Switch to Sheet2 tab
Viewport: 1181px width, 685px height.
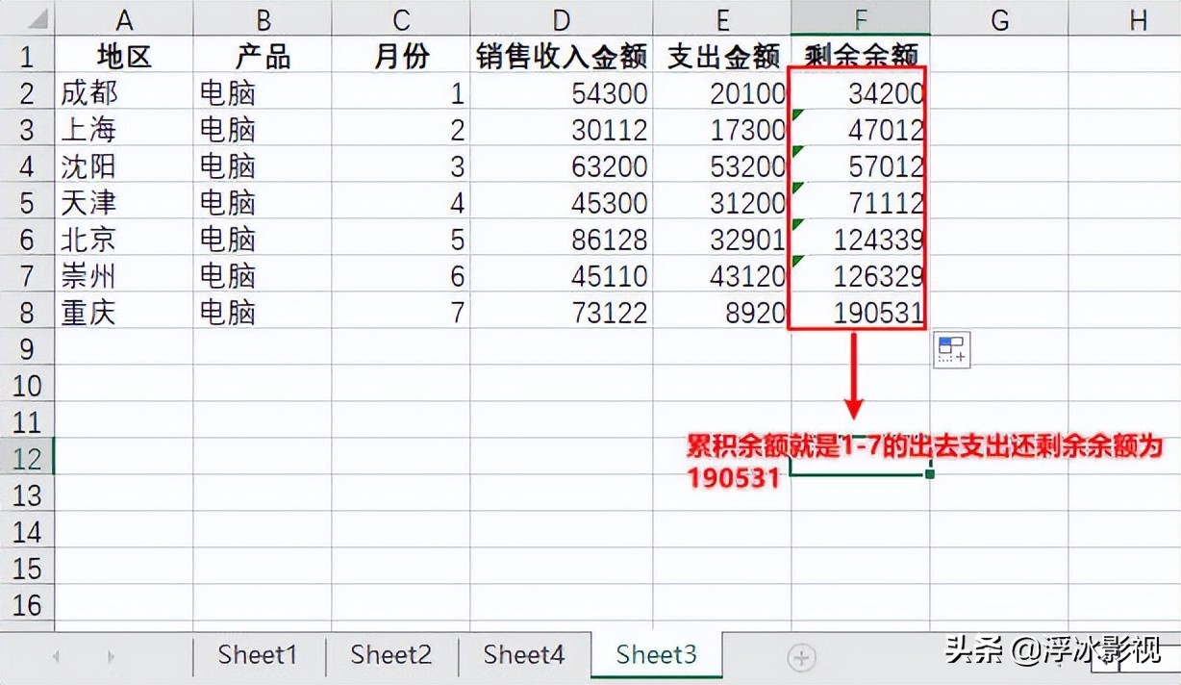coord(390,655)
